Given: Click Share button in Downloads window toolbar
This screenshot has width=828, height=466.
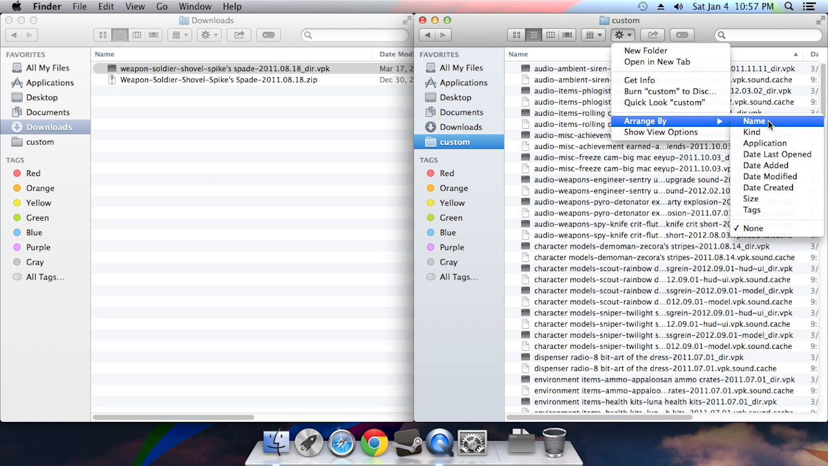Looking at the screenshot, I should pos(239,35).
